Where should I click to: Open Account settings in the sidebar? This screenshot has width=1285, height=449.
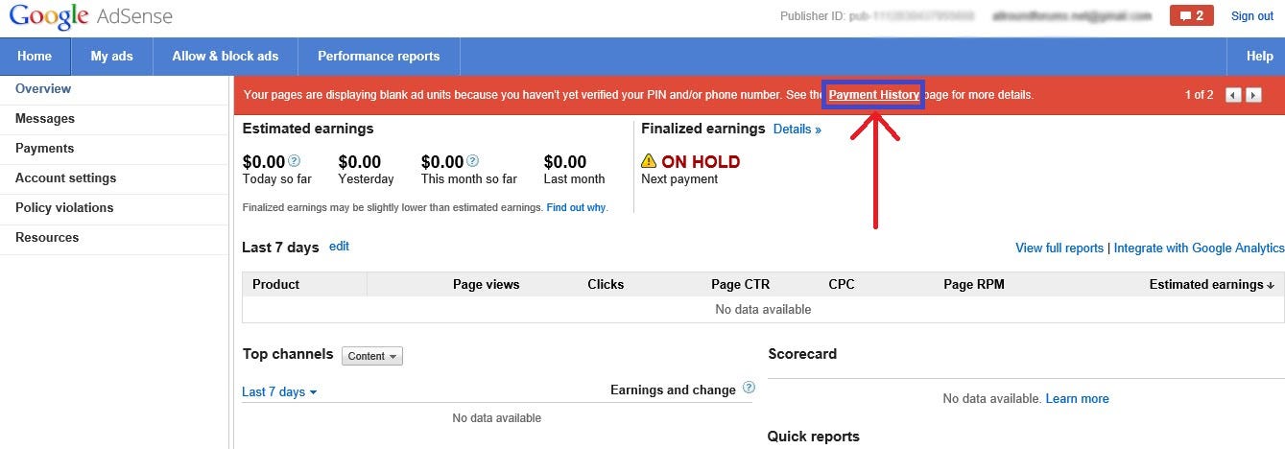pyautogui.click(x=65, y=177)
